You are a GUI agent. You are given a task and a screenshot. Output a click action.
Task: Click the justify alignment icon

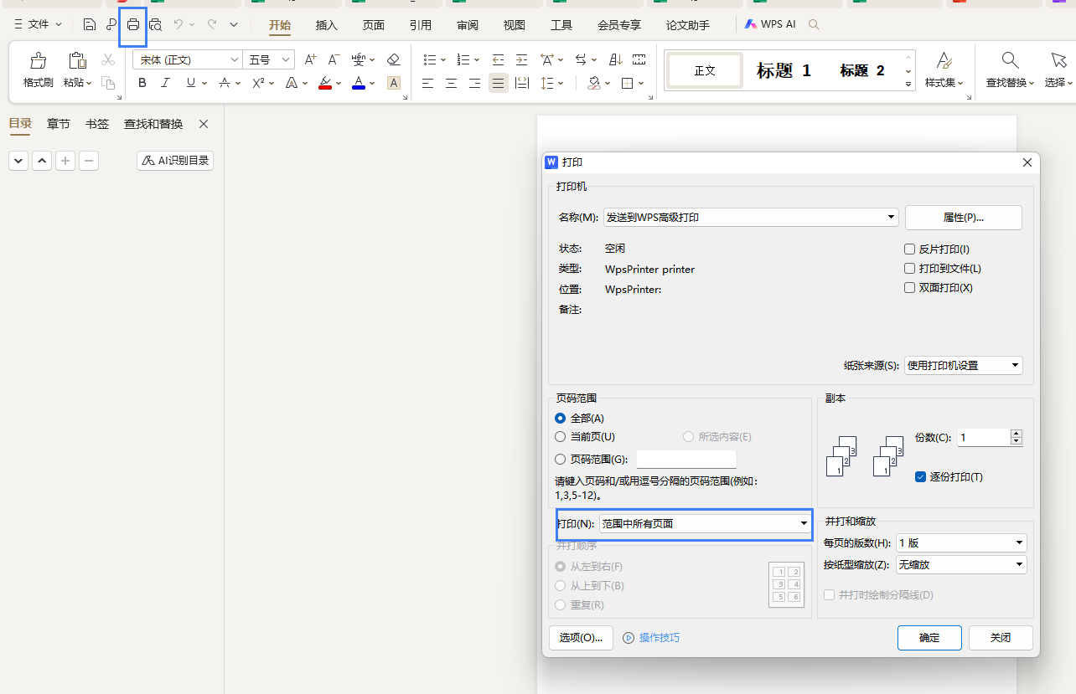[499, 83]
